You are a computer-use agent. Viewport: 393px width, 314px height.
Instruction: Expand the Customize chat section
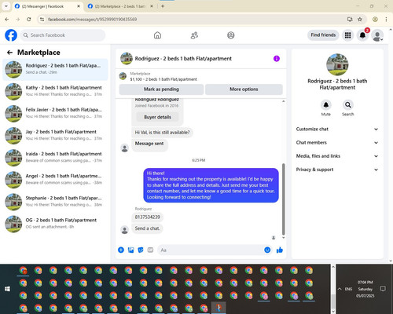[x=337, y=129]
